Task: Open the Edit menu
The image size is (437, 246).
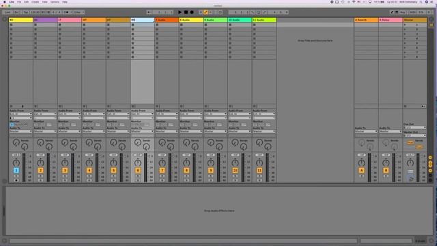Action: coord(26,2)
